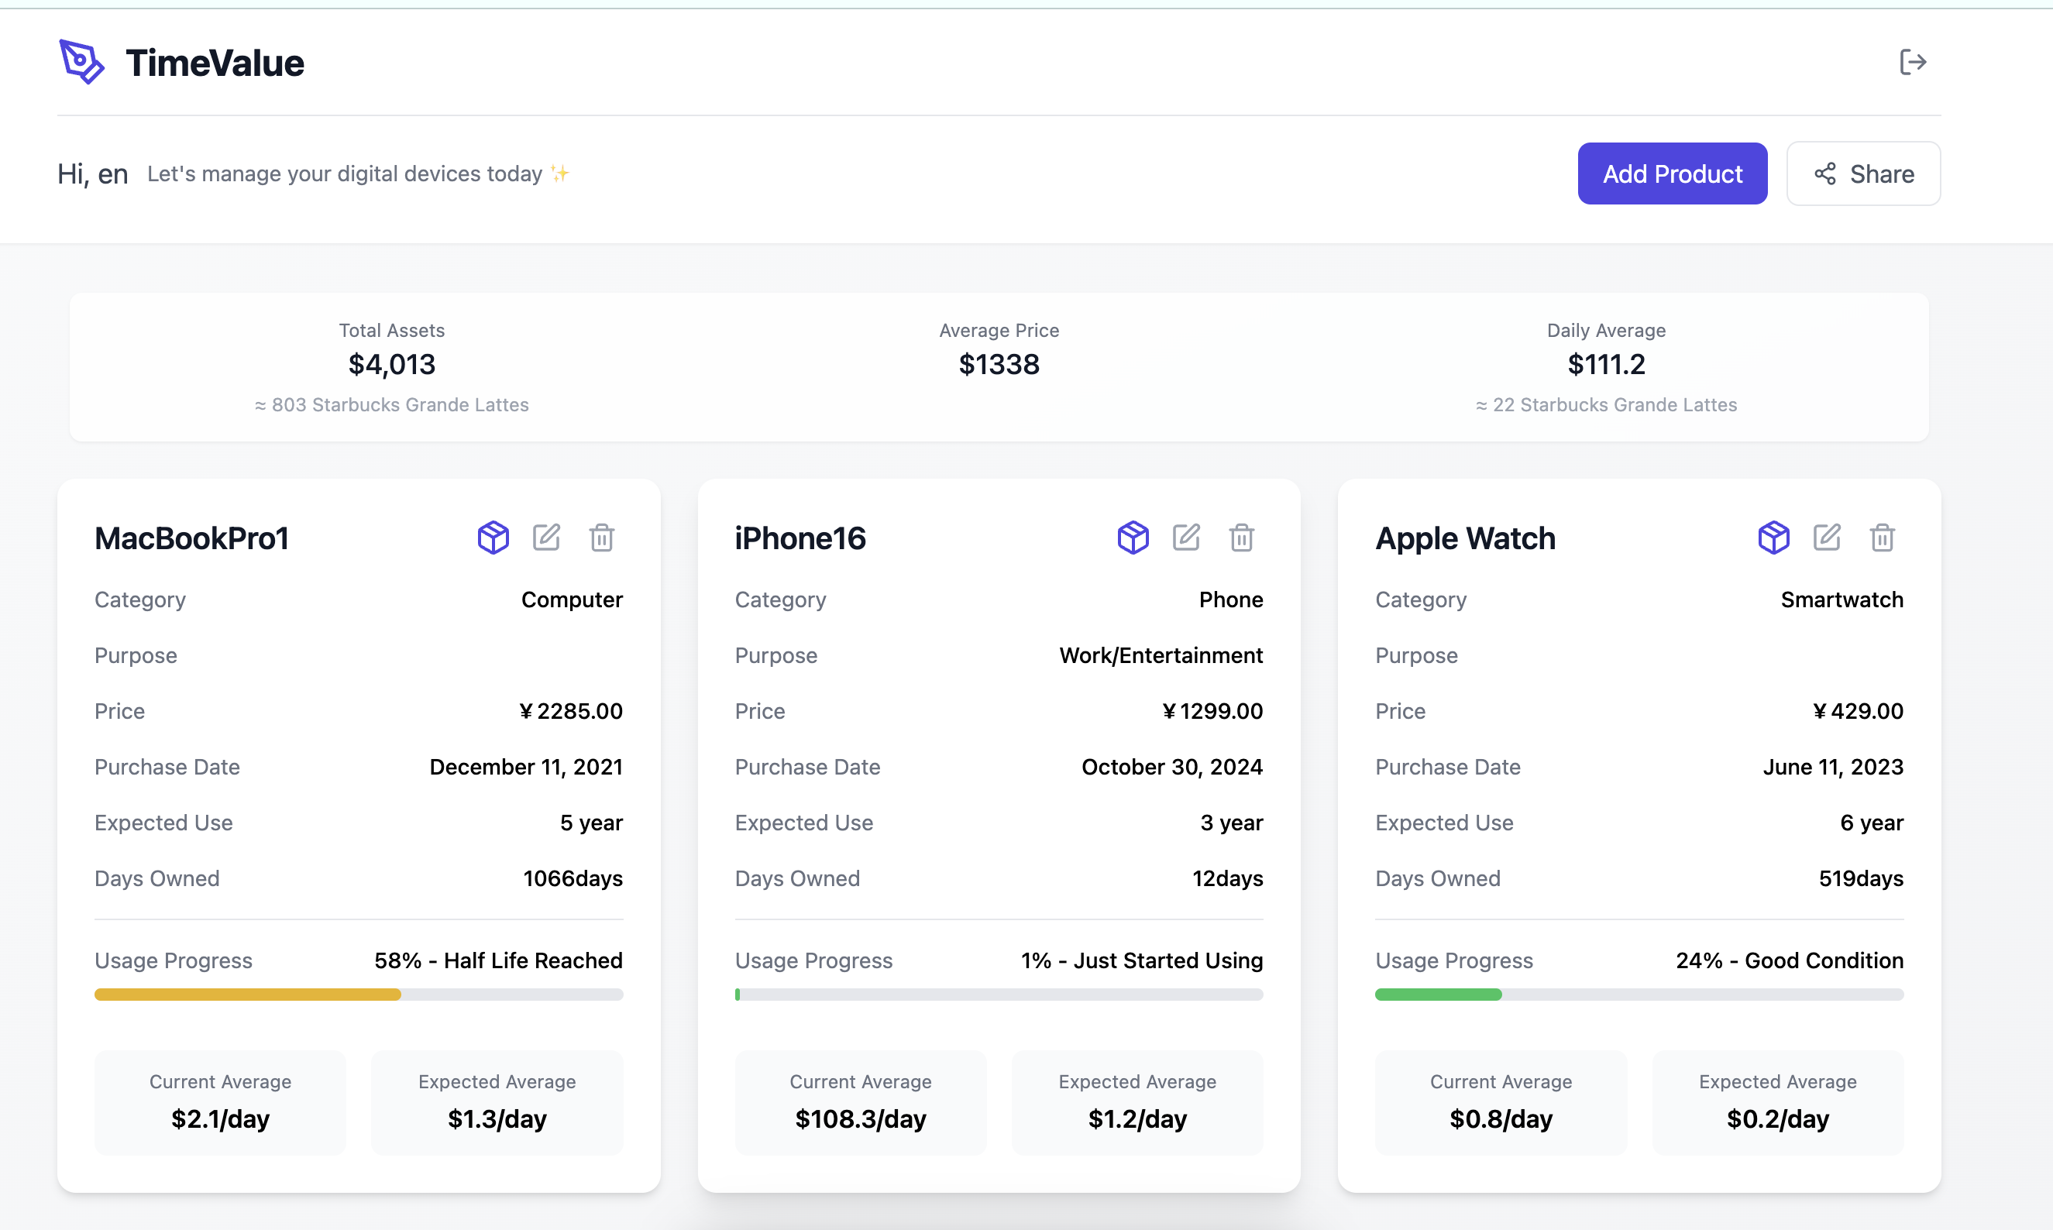Click MacBookPro1 Expected Average $1.3/day box
Image resolution: width=2053 pixels, height=1230 pixels.
497,1102
